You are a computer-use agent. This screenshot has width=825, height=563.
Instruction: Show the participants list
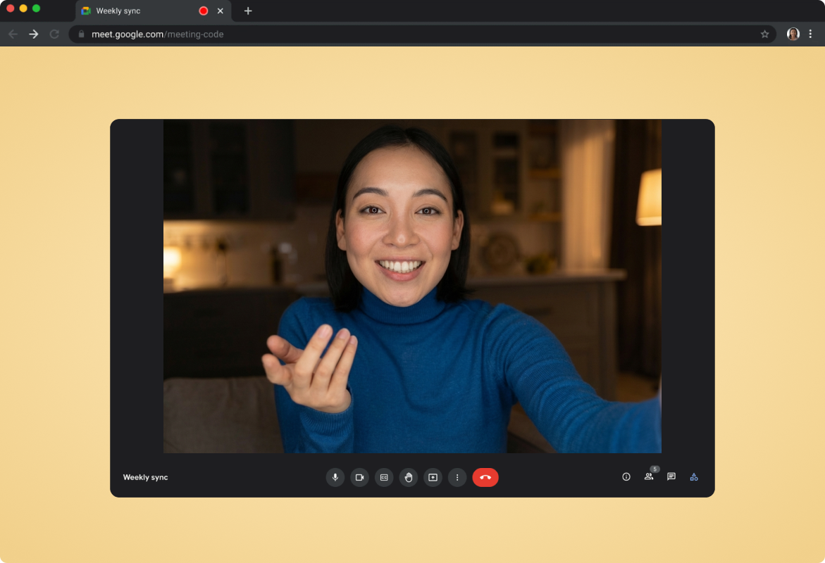648,477
